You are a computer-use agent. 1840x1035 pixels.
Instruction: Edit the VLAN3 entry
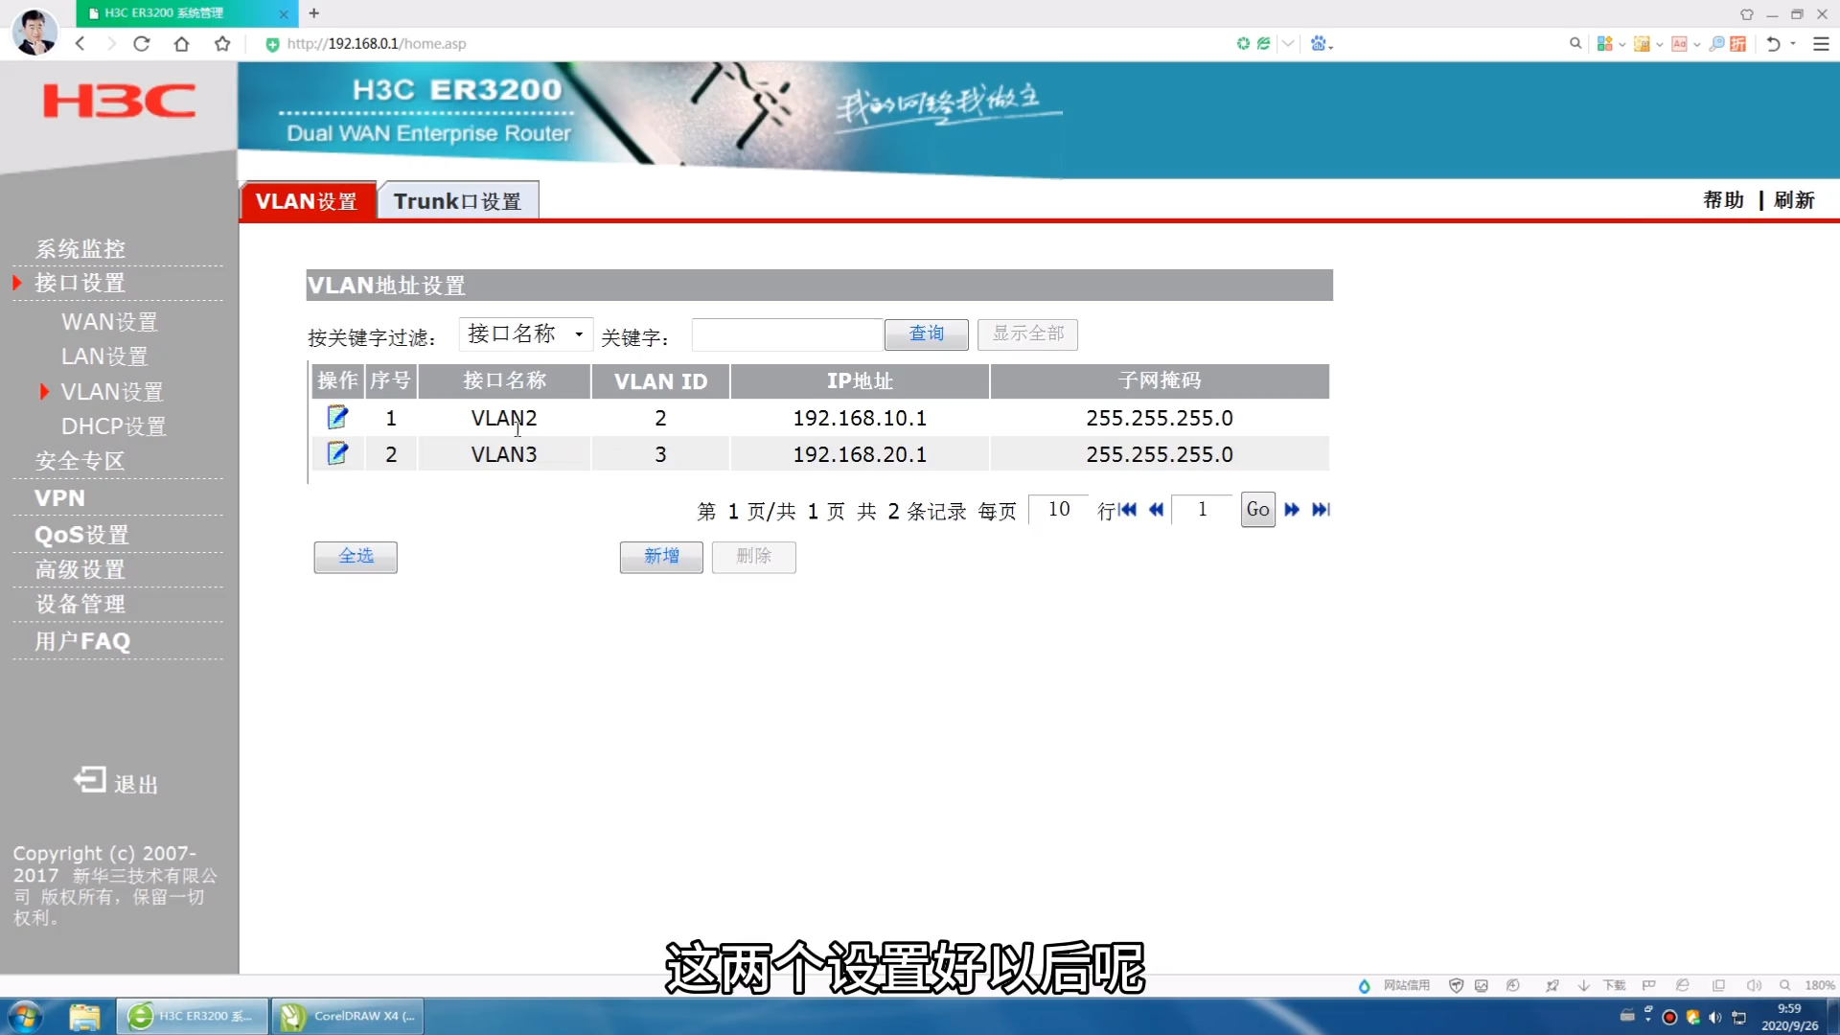coord(337,453)
